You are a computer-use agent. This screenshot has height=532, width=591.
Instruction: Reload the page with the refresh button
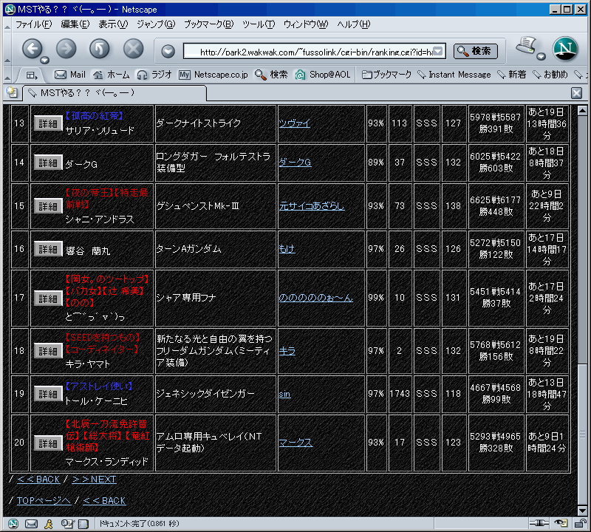point(100,49)
